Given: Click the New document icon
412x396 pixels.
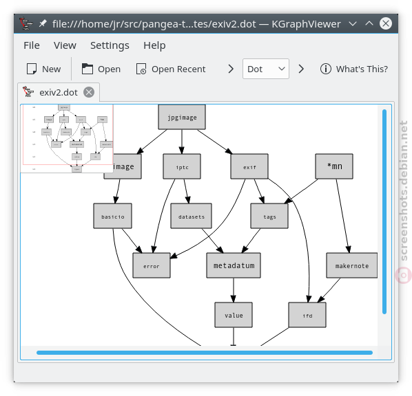Looking at the screenshot, I should tap(32, 69).
